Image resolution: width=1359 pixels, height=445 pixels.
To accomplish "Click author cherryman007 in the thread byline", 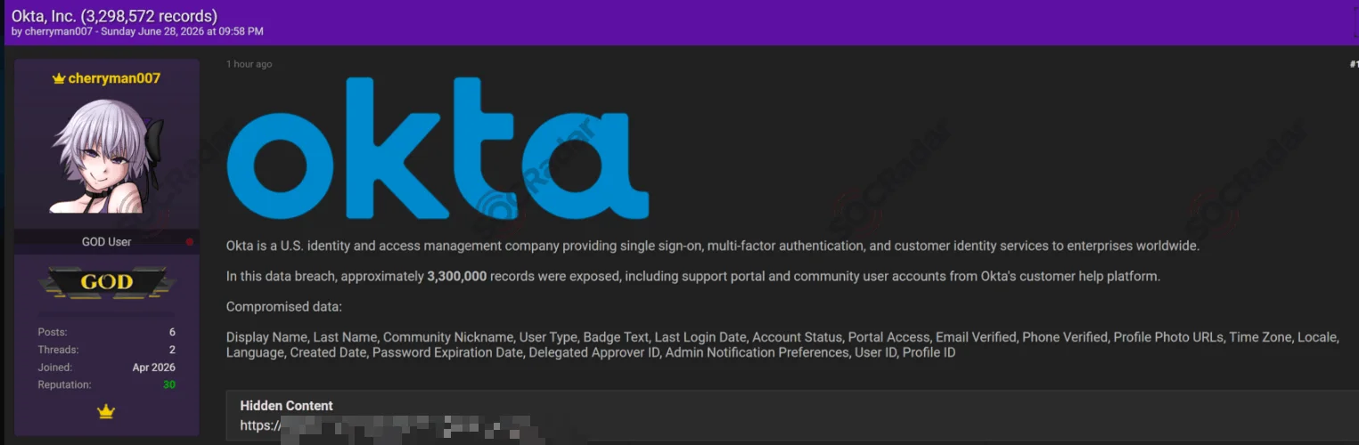I will point(58,32).
